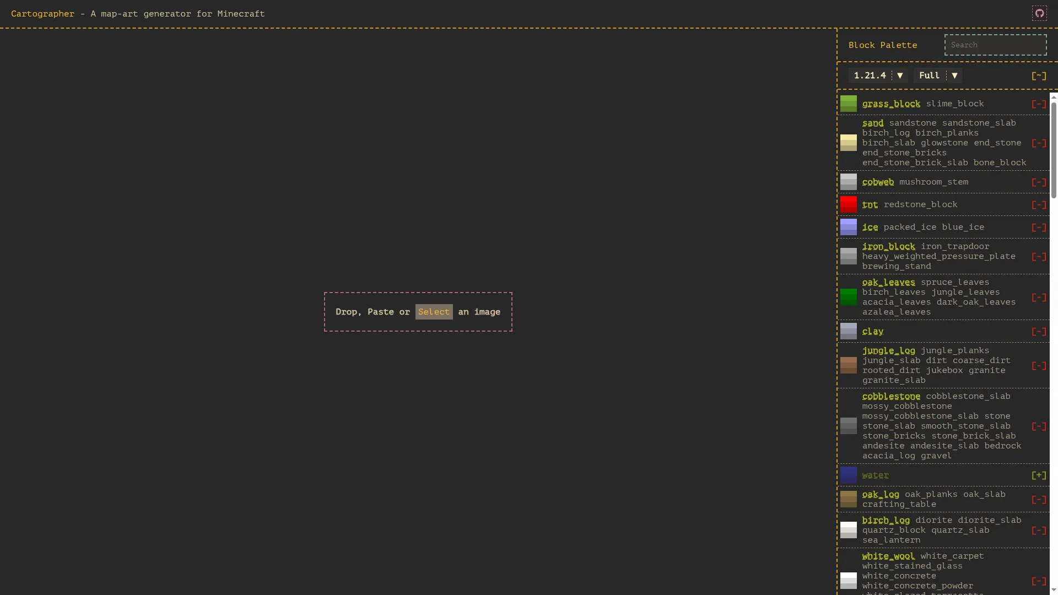Disable the grass_block color row

(1039, 104)
